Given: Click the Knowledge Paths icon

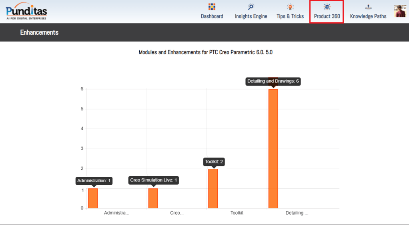Looking at the screenshot, I should pyautogui.click(x=368, y=7).
